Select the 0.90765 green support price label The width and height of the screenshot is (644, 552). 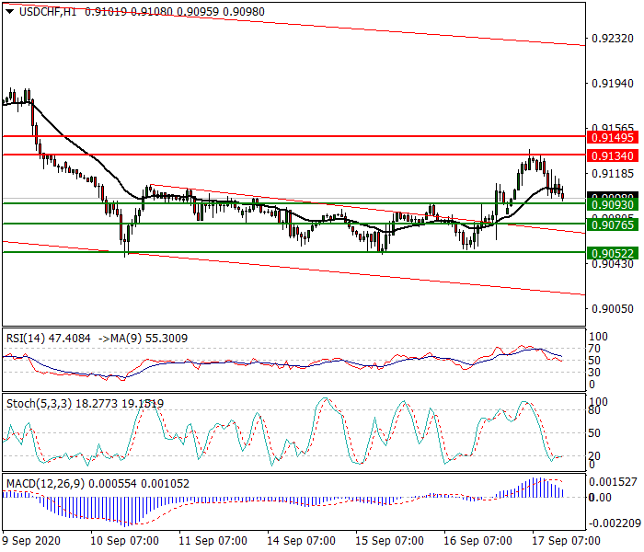click(x=614, y=224)
